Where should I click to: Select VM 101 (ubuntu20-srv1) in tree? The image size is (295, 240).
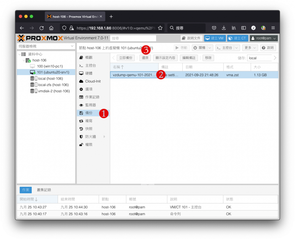[46, 72]
